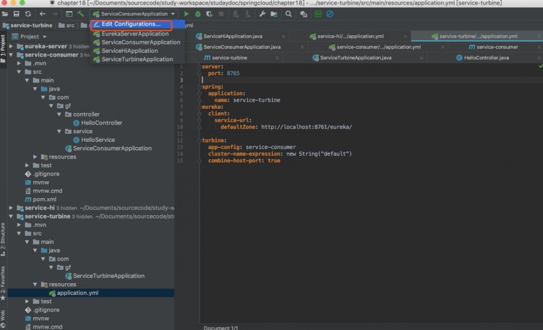Viewport: 543px width, 330px height.
Task: Select HelloService class in project tree
Action: point(98,140)
